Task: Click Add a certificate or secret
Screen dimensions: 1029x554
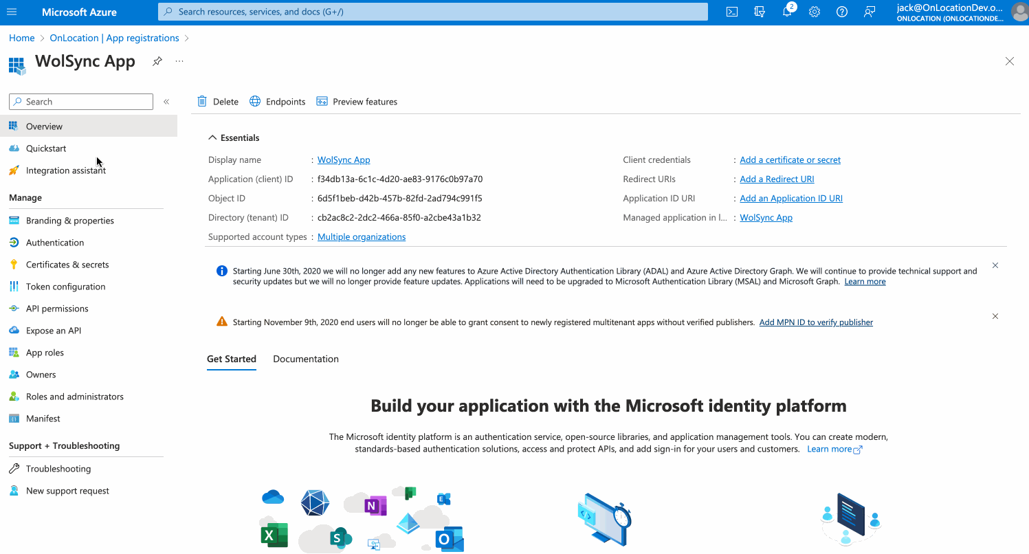Action: point(790,160)
